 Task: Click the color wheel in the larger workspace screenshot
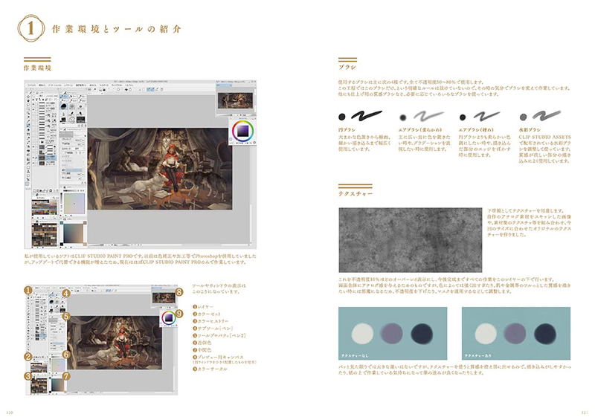pyautogui.click(x=243, y=131)
